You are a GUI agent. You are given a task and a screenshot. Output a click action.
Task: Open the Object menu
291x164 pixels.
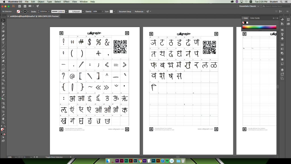[41, 2]
